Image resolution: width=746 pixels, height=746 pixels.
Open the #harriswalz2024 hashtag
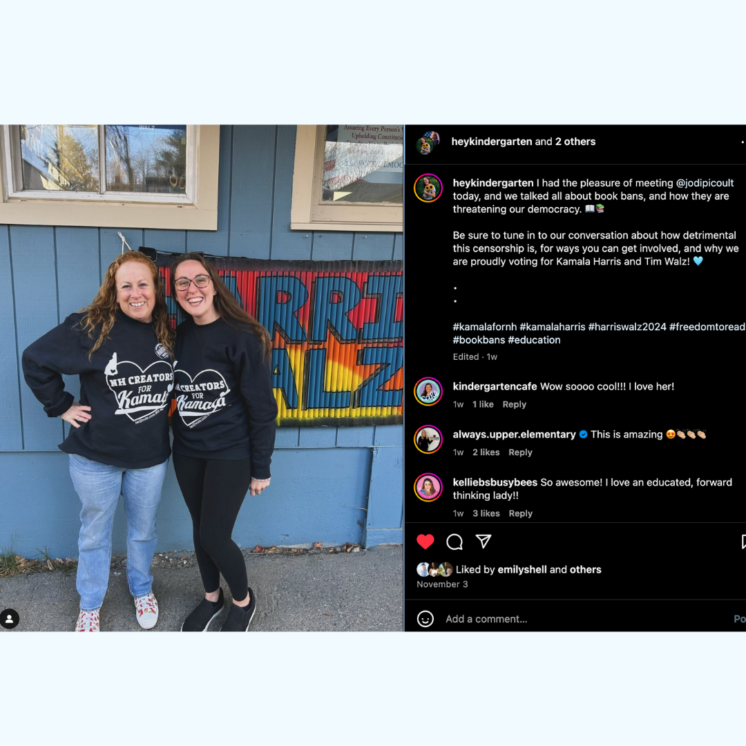point(627,326)
